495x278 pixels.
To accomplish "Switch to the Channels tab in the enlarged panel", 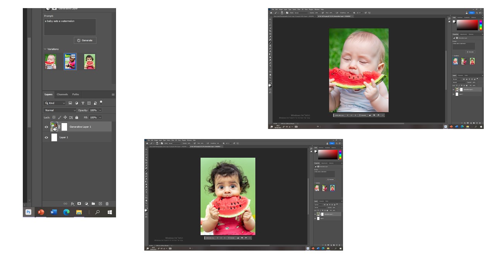I will click(62, 94).
